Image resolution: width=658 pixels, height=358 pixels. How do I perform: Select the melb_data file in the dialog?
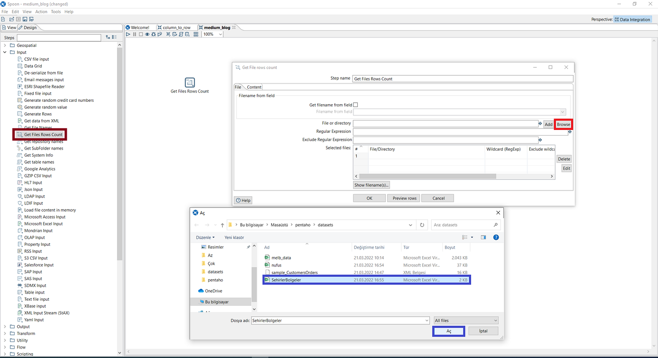[281, 258]
